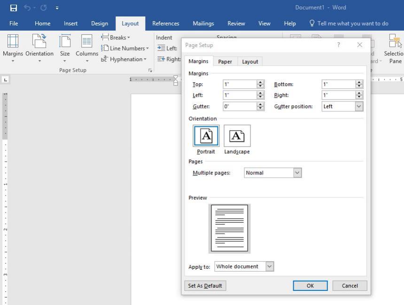Increase the Right margin with up spinner
This screenshot has width=404, height=305.
(x=359, y=93)
